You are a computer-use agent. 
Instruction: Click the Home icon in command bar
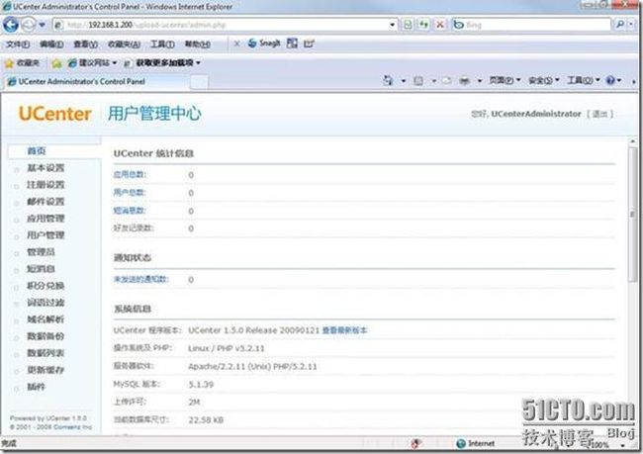tap(388, 80)
